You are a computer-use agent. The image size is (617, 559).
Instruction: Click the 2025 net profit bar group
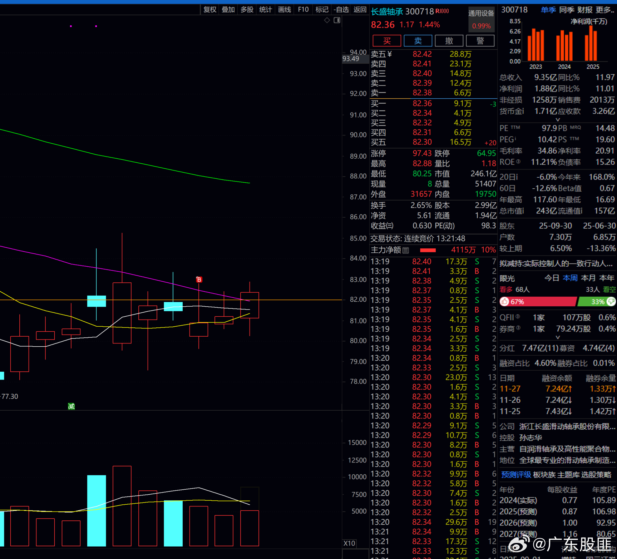(x=591, y=43)
